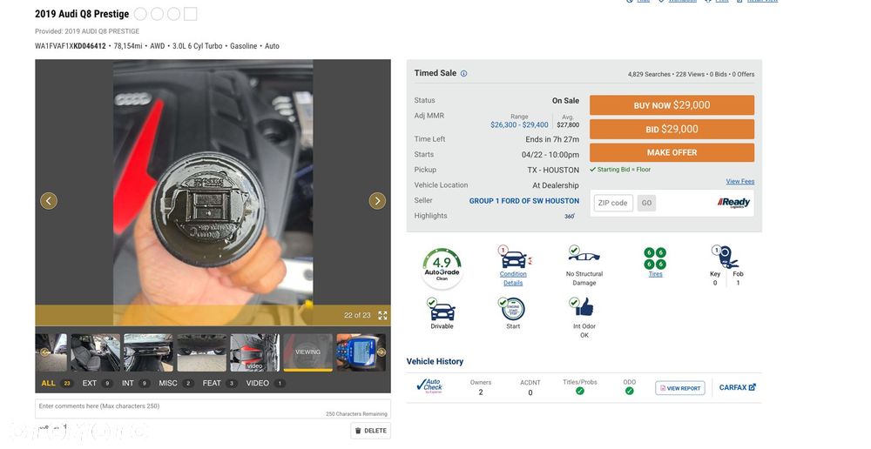Click BUY NOW $29,000
Screen dimensions: 871x449
coord(672,105)
